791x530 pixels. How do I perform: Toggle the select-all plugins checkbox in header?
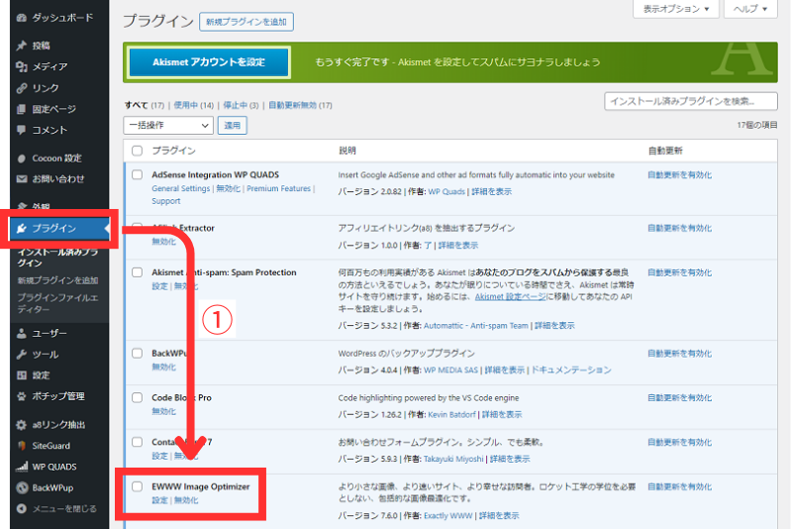[137, 151]
